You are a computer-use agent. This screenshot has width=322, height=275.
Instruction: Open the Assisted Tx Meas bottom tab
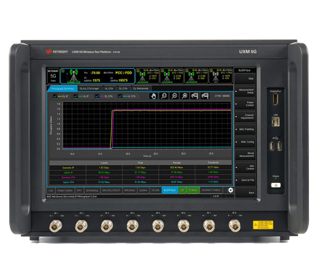[211, 190]
